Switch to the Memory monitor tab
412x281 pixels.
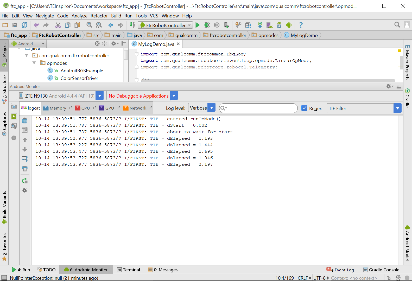pyautogui.click(x=57, y=108)
